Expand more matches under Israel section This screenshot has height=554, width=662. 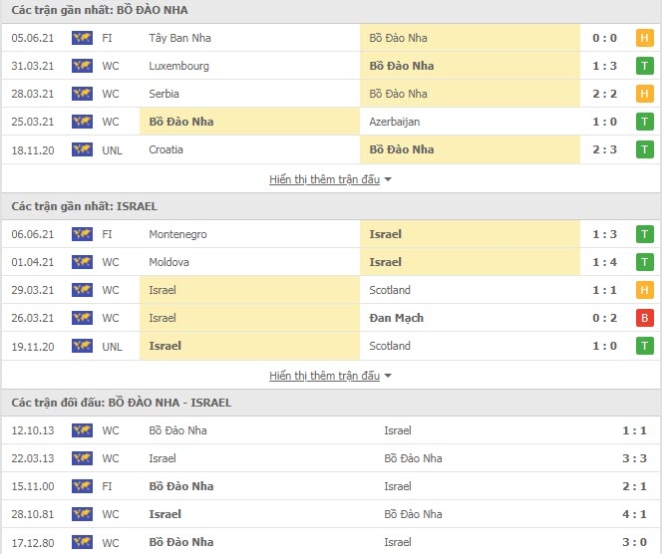325,376
